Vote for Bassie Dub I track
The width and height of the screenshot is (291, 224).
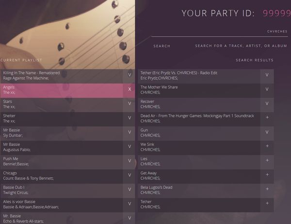pyautogui.click(x=129, y=190)
